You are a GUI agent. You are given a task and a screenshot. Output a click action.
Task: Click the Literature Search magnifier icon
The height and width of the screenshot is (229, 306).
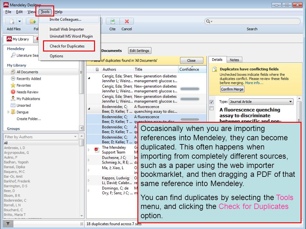pyautogui.click(x=13, y=55)
